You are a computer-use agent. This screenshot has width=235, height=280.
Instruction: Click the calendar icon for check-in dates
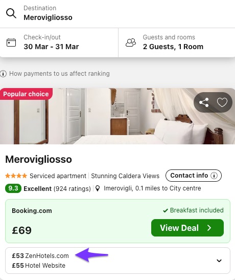click(x=11, y=42)
